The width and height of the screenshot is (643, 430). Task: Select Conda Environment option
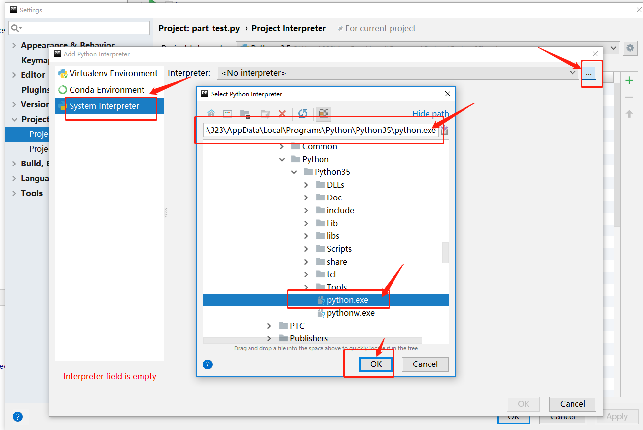[109, 90]
